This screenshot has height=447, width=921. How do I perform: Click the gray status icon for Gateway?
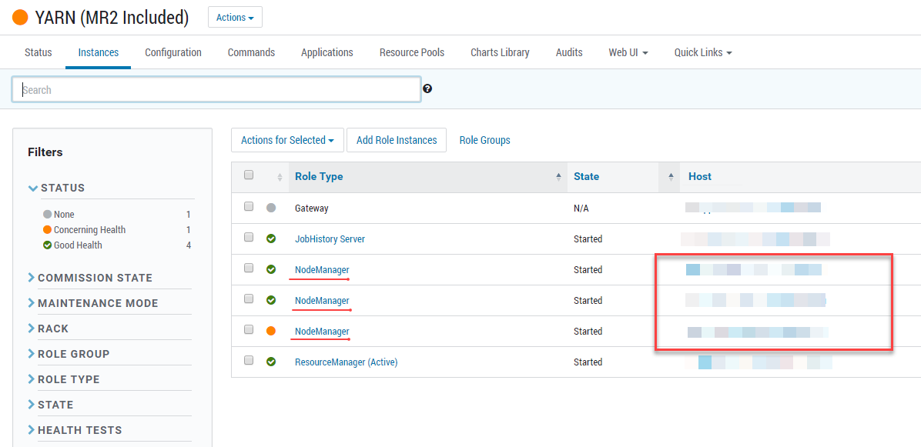pos(271,208)
